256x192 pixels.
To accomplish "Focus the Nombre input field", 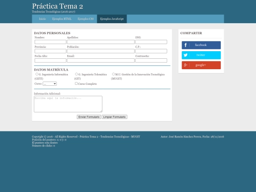I will [x=50, y=42].
